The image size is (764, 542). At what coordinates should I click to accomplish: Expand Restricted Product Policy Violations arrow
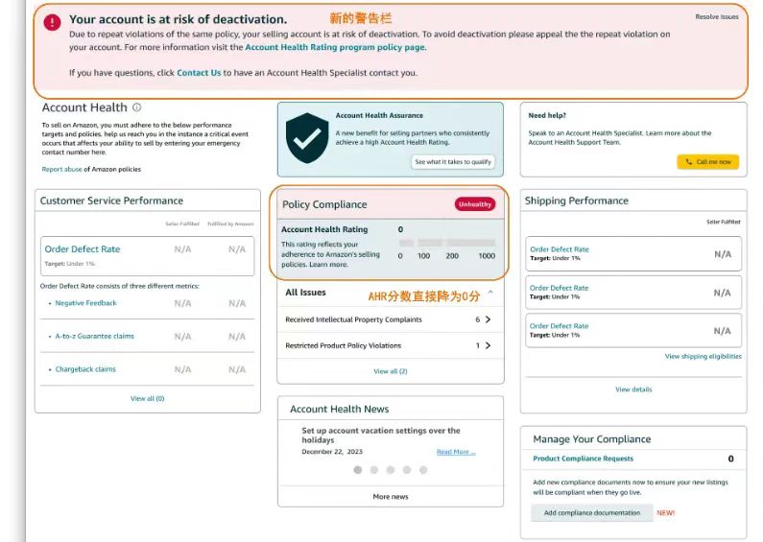click(x=488, y=345)
